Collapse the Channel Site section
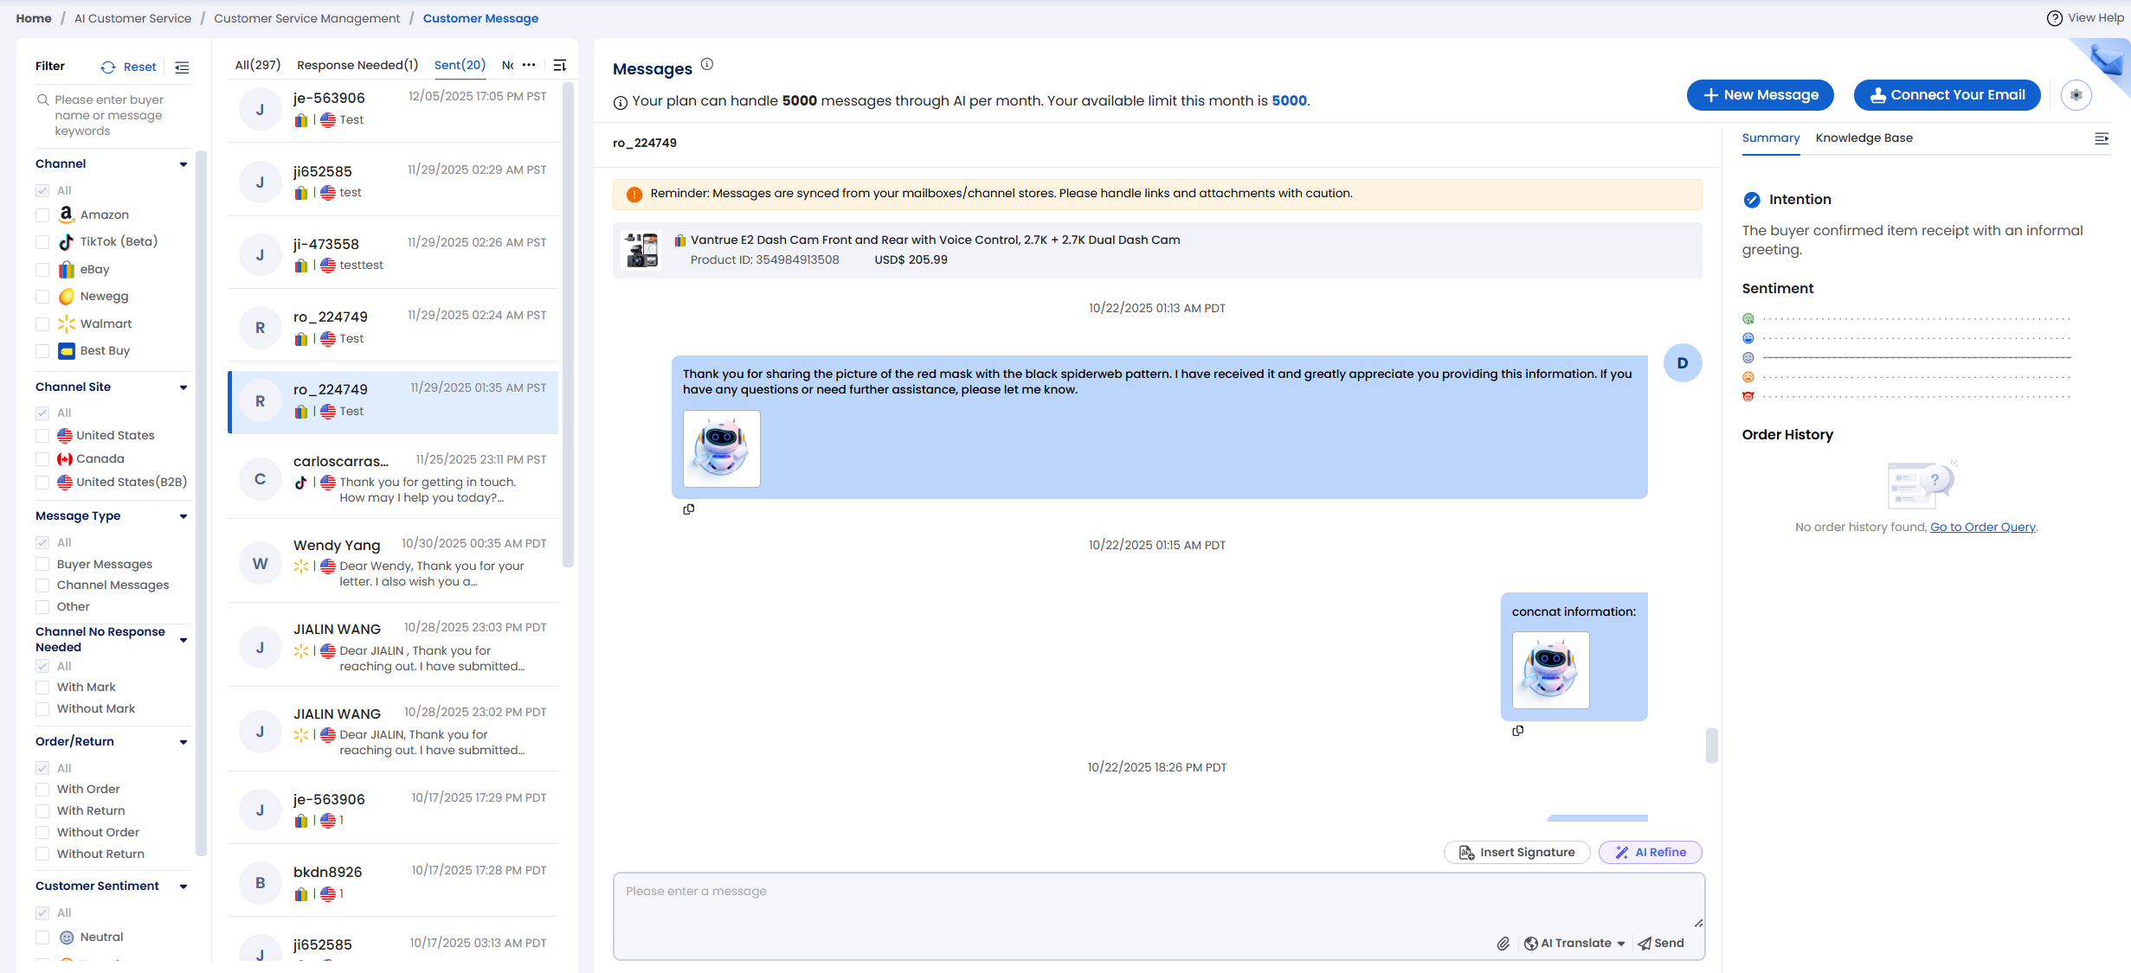Screen dimensions: 2131x973 (x=183, y=387)
